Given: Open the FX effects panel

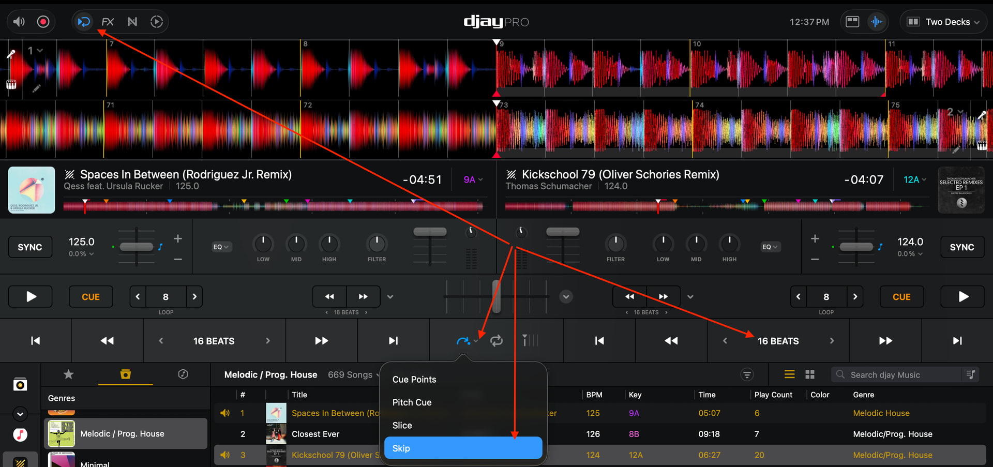Looking at the screenshot, I should (108, 22).
